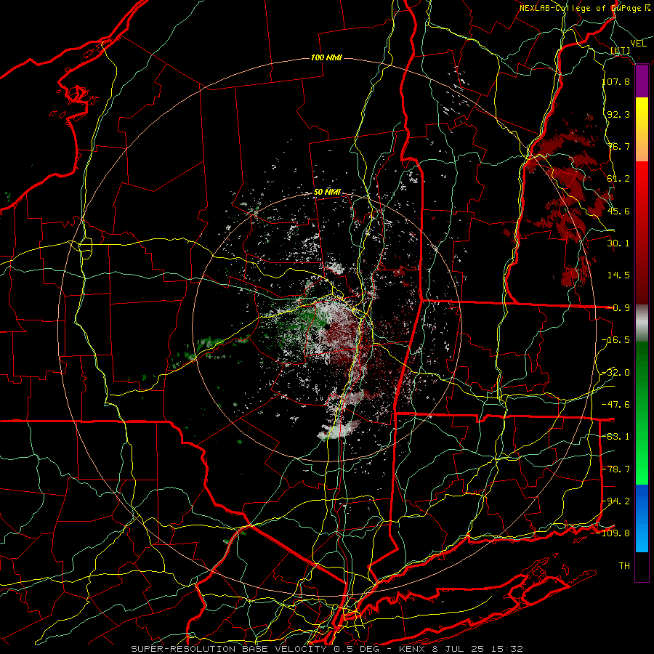The height and width of the screenshot is (654, 654).
Task: Click the 45.6 scale value
Action: coord(618,211)
